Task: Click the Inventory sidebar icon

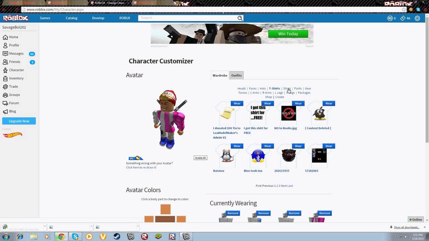Action: 5,78
